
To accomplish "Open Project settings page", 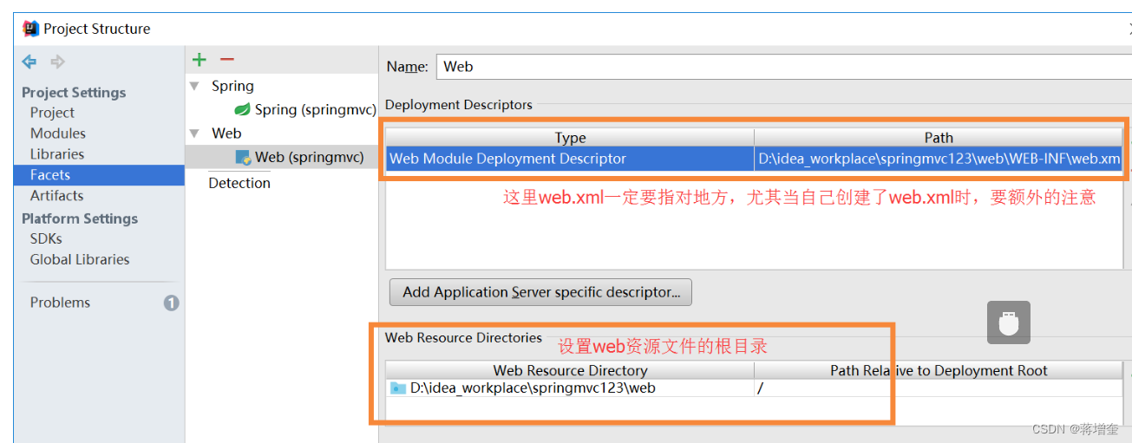I will point(52,113).
